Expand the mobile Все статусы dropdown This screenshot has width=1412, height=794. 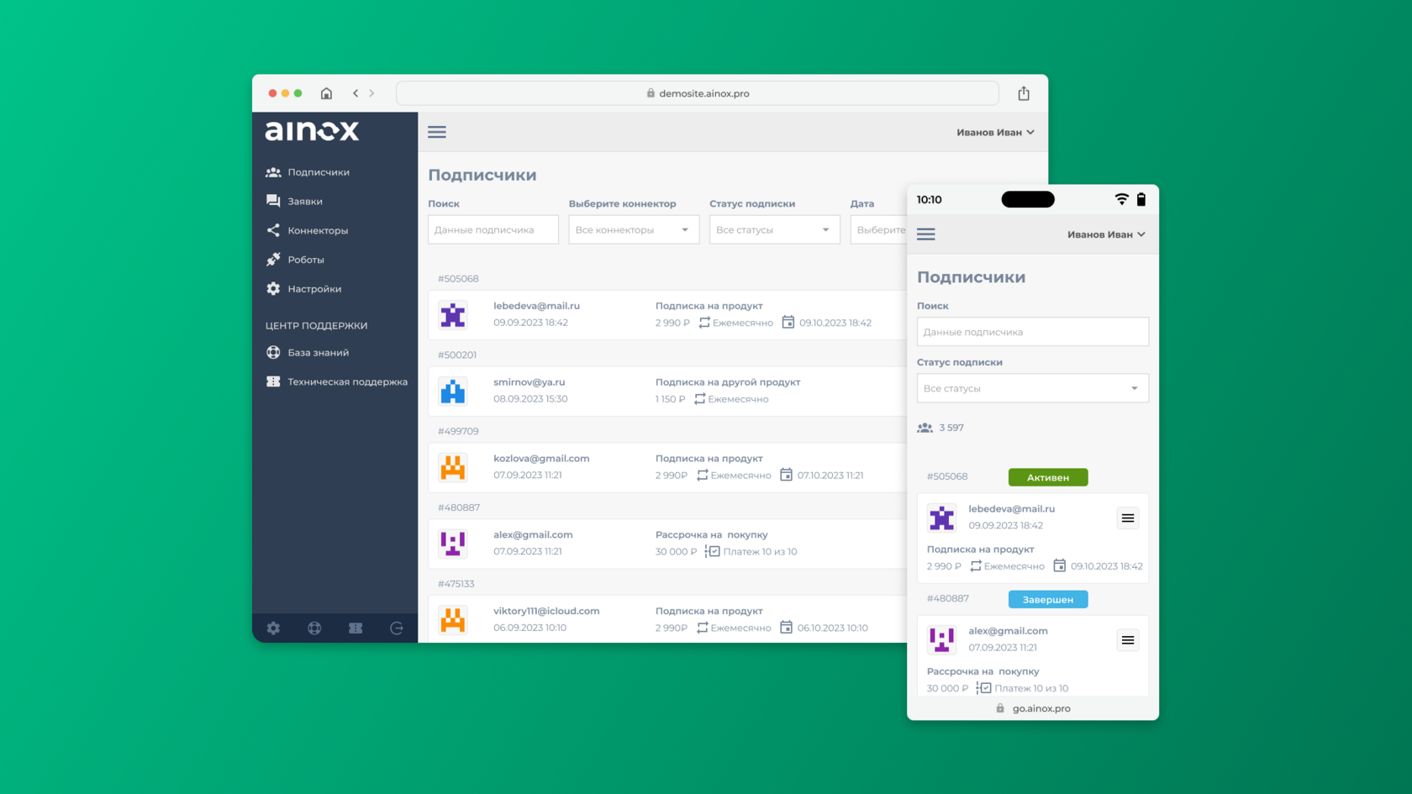(1032, 388)
